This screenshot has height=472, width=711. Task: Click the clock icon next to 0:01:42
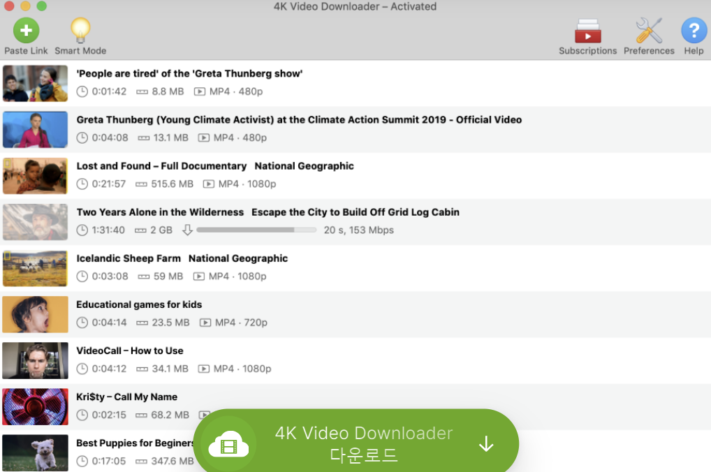(x=82, y=91)
